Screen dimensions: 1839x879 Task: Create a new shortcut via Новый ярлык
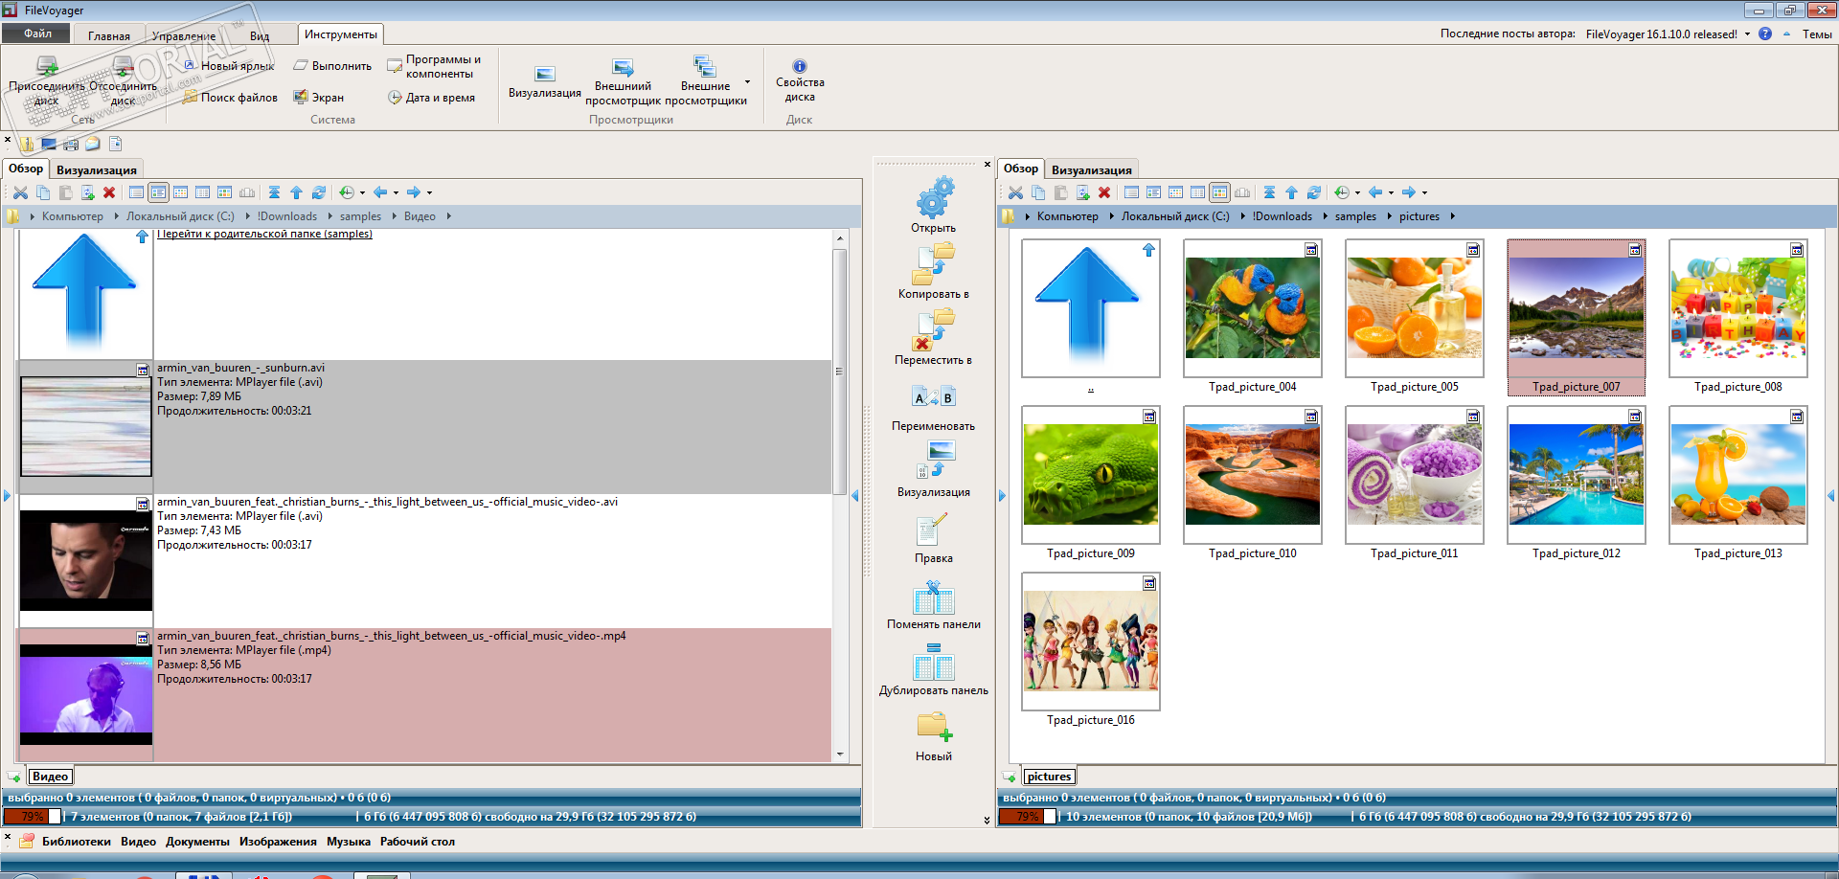coord(229,66)
